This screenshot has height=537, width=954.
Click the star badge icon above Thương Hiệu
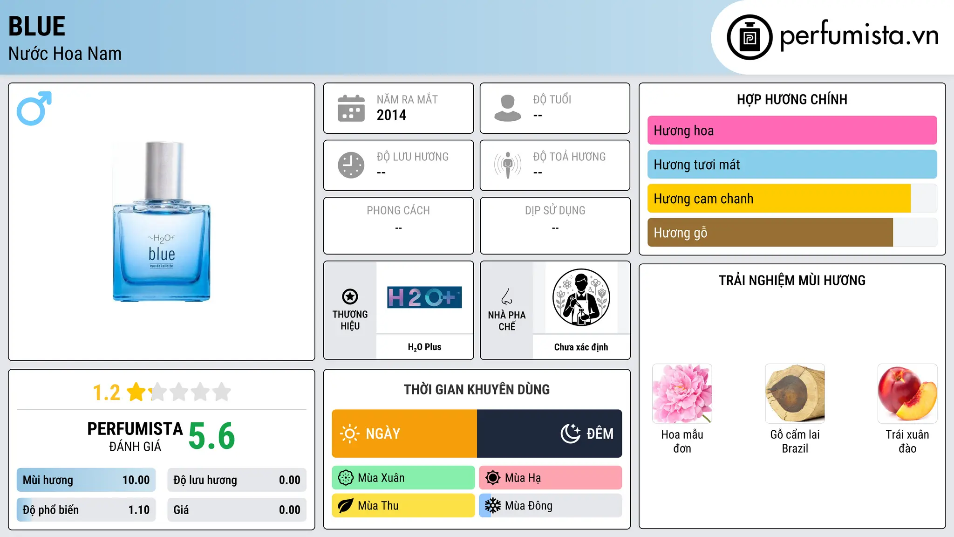pos(350,296)
